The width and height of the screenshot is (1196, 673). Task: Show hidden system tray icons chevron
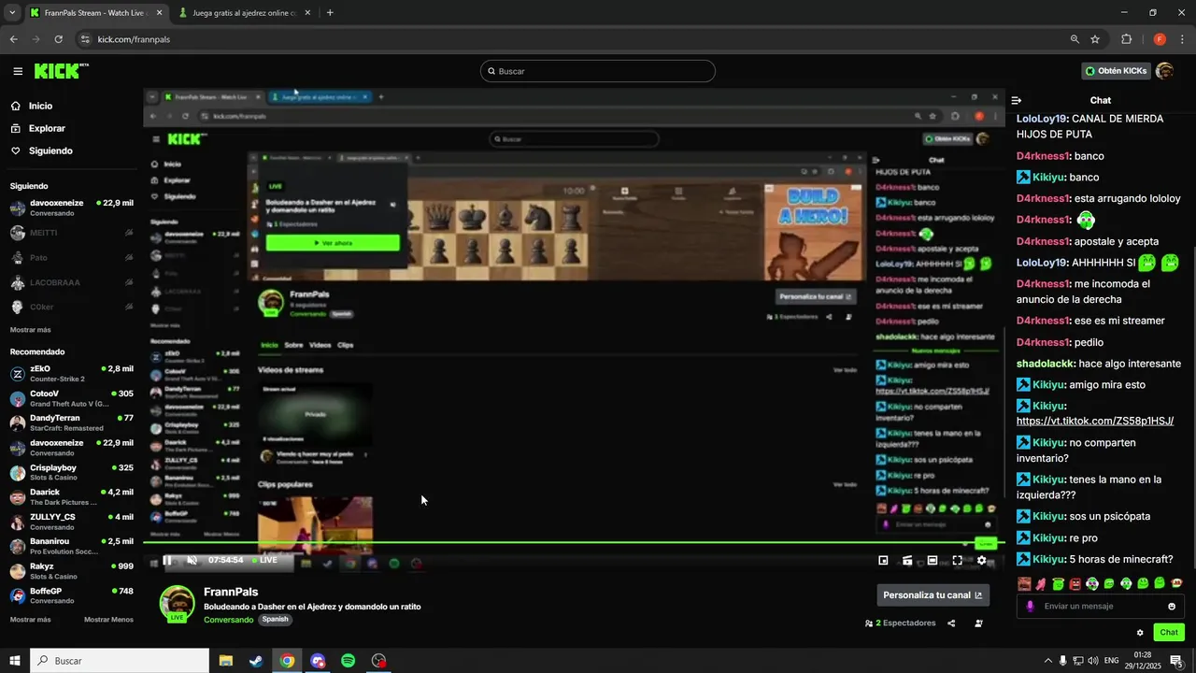1047,661
